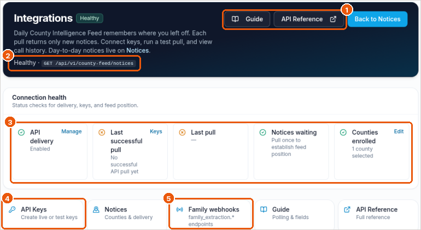The width and height of the screenshot is (421, 230).
Task: Click the Notices waiting card title
Action: pyautogui.click(x=294, y=132)
